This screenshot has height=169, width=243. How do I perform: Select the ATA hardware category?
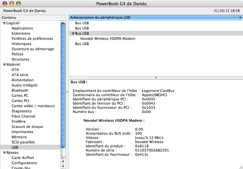(x=15, y=70)
